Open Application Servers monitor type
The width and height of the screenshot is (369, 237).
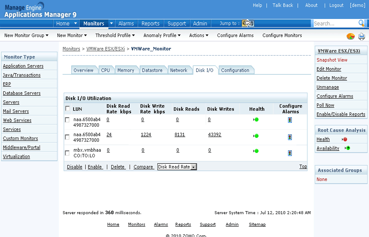point(23,66)
